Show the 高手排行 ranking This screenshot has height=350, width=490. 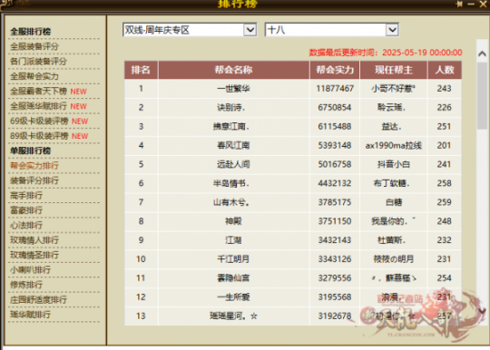pos(26,196)
